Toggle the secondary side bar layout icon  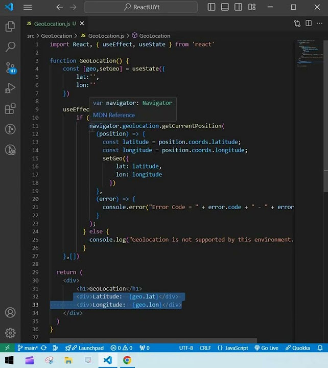click(238, 7)
